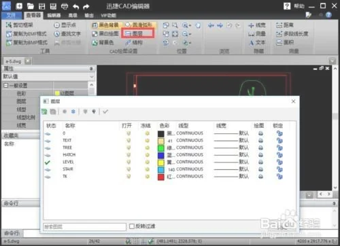Click the print icon in the quick access bar

(x=65, y=6)
